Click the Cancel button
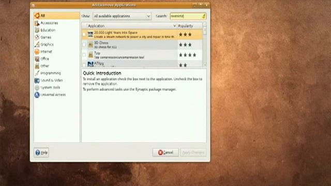331x186 pixels. pos(165,152)
